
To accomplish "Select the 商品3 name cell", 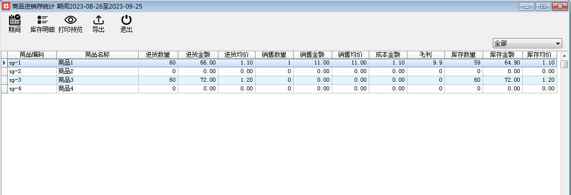I will (x=97, y=80).
